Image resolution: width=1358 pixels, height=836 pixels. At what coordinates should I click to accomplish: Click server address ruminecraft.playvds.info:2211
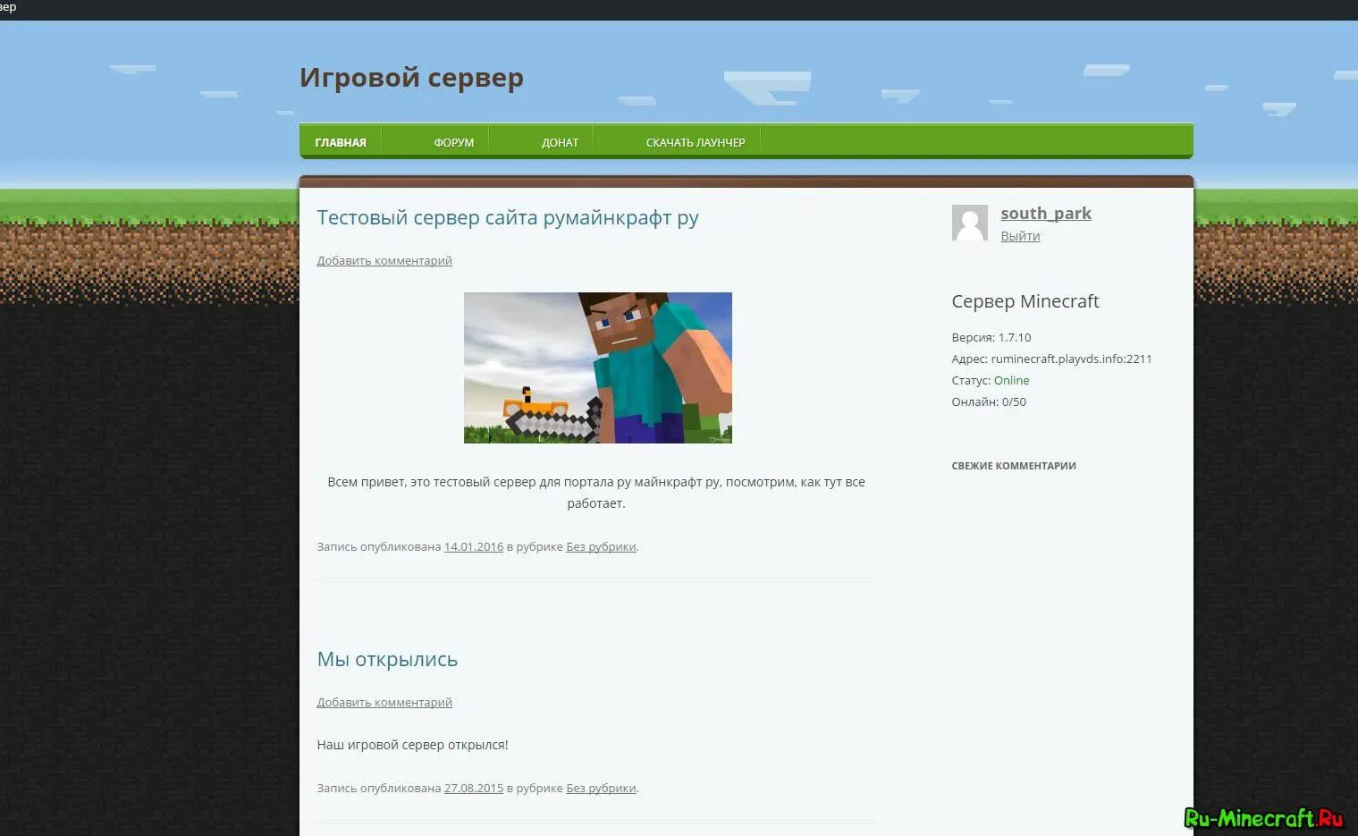pyautogui.click(x=1071, y=359)
